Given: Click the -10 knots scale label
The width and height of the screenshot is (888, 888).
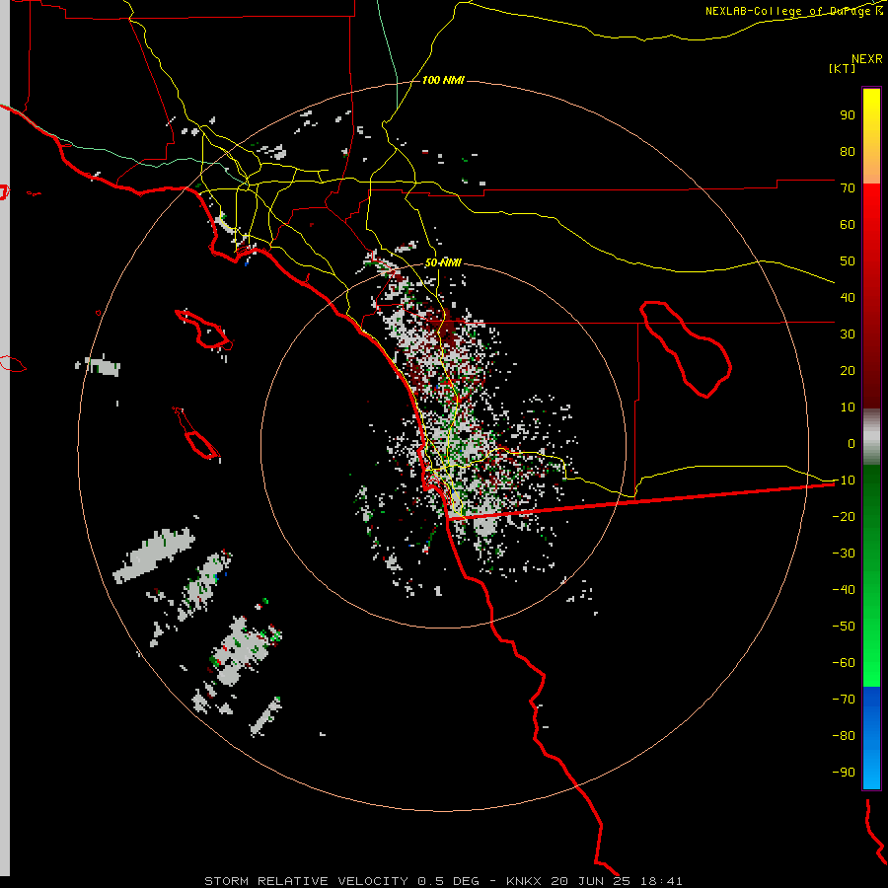Looking at the screenshot, I should tap(844, 481).
